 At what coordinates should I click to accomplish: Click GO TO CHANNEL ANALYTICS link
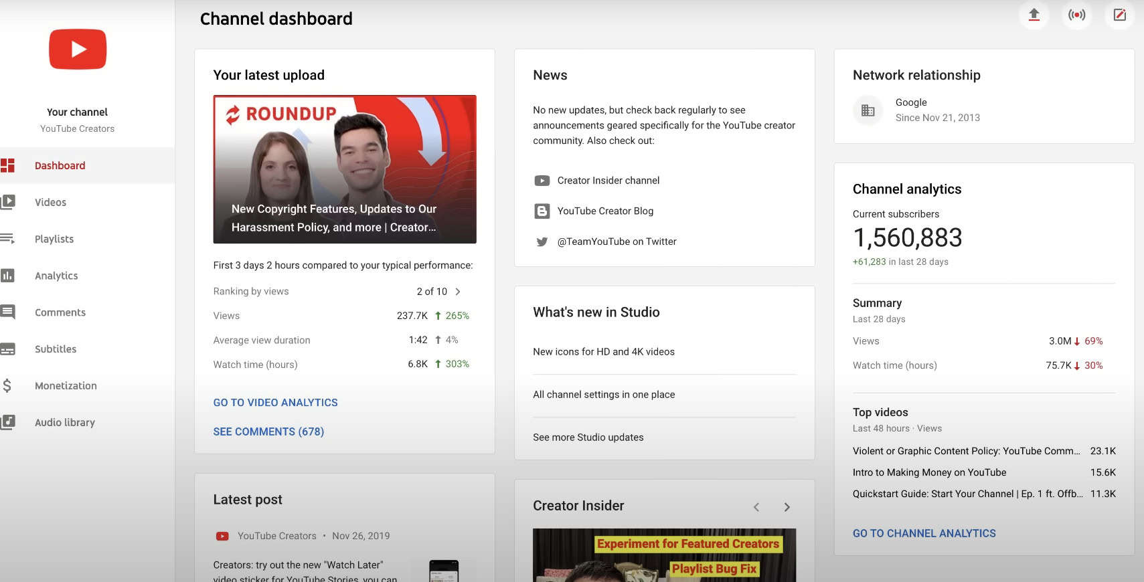924,533
